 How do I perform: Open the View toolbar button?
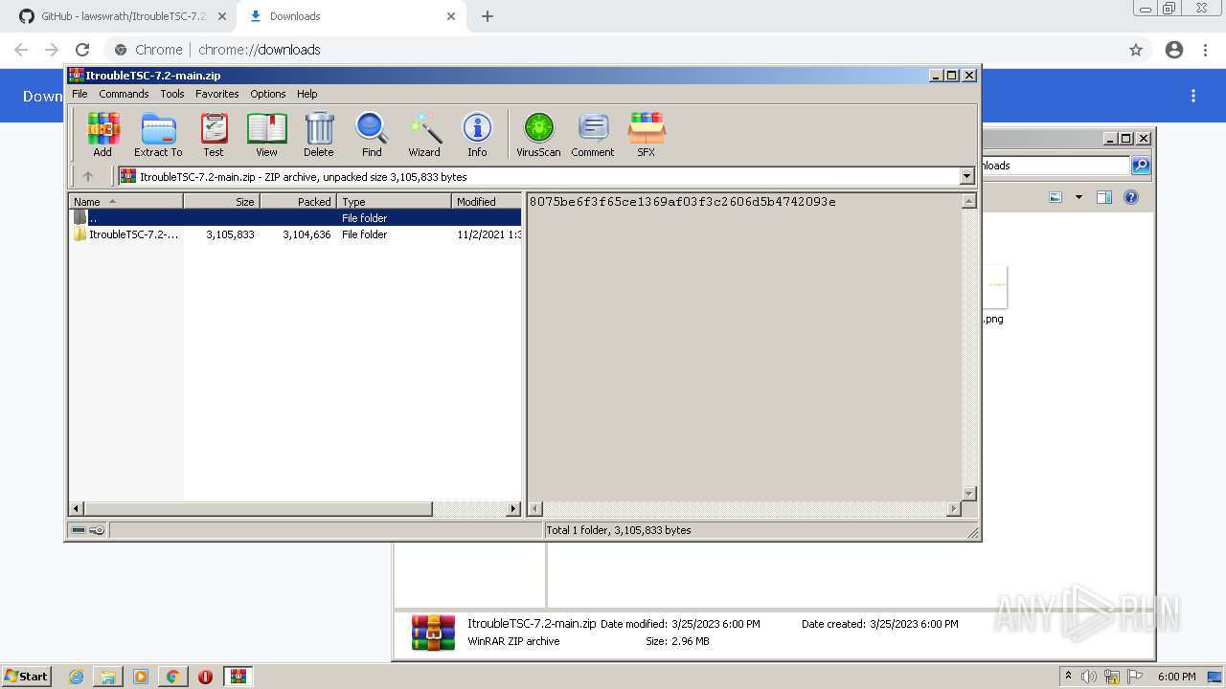pos(266,134)
